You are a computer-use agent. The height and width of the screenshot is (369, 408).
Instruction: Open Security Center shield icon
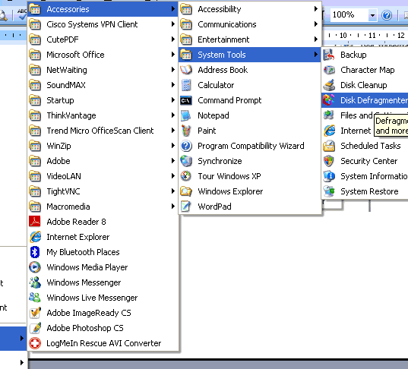coord(329,161)
